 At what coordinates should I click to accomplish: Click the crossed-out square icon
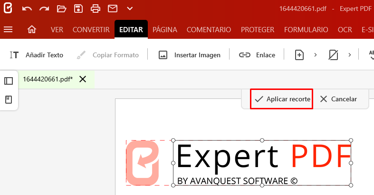(333, 55)
